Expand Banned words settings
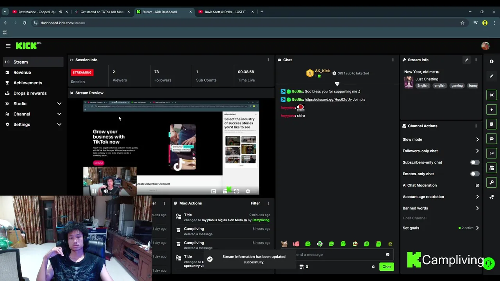 point(441,208)
